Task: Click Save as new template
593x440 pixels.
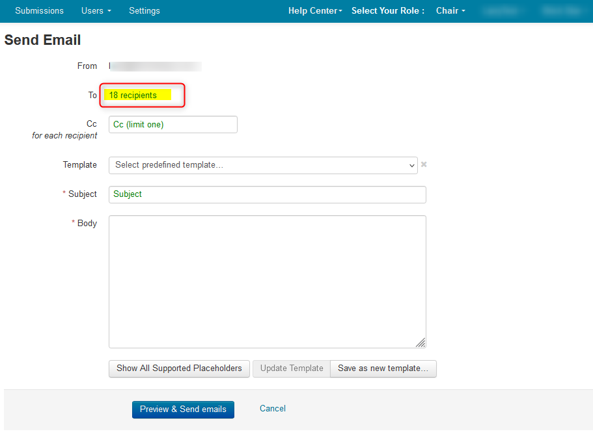Action: tap(383, 369)
